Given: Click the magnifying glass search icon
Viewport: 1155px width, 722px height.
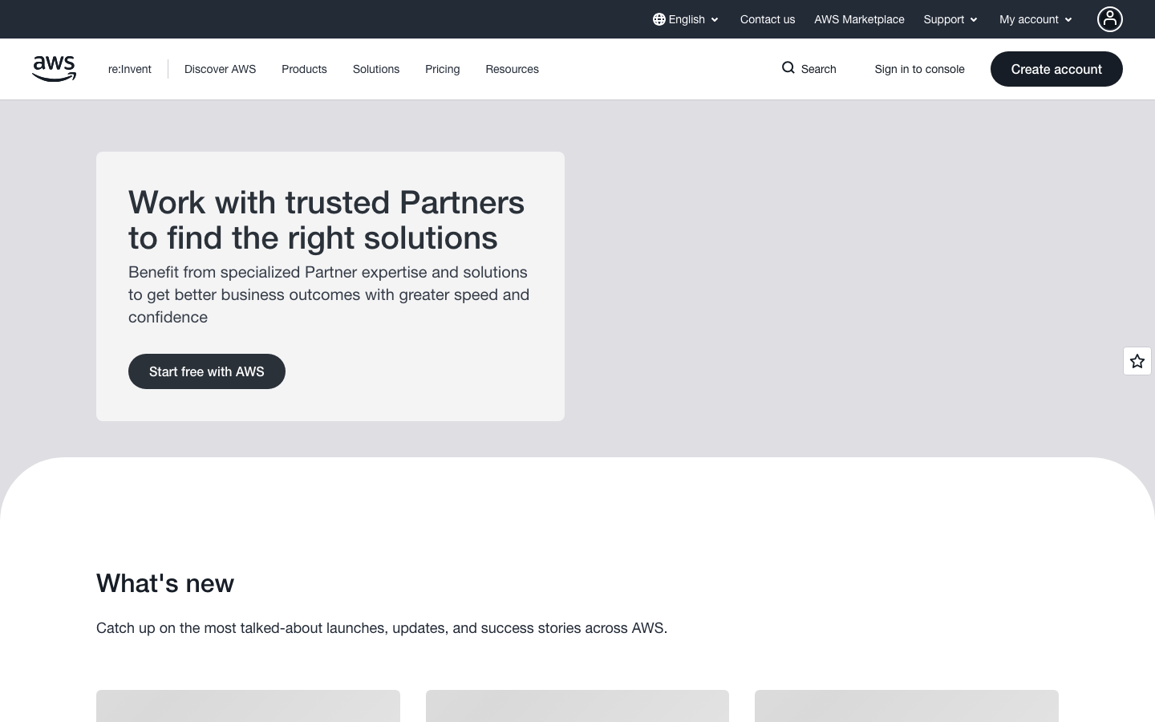Looking at the screenshot, I should pos(788,68).
